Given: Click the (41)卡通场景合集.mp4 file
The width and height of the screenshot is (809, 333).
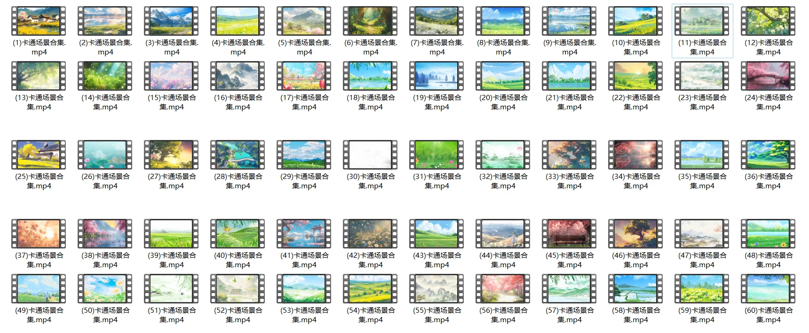Looking at the screenshot, I should click(304, 233).
